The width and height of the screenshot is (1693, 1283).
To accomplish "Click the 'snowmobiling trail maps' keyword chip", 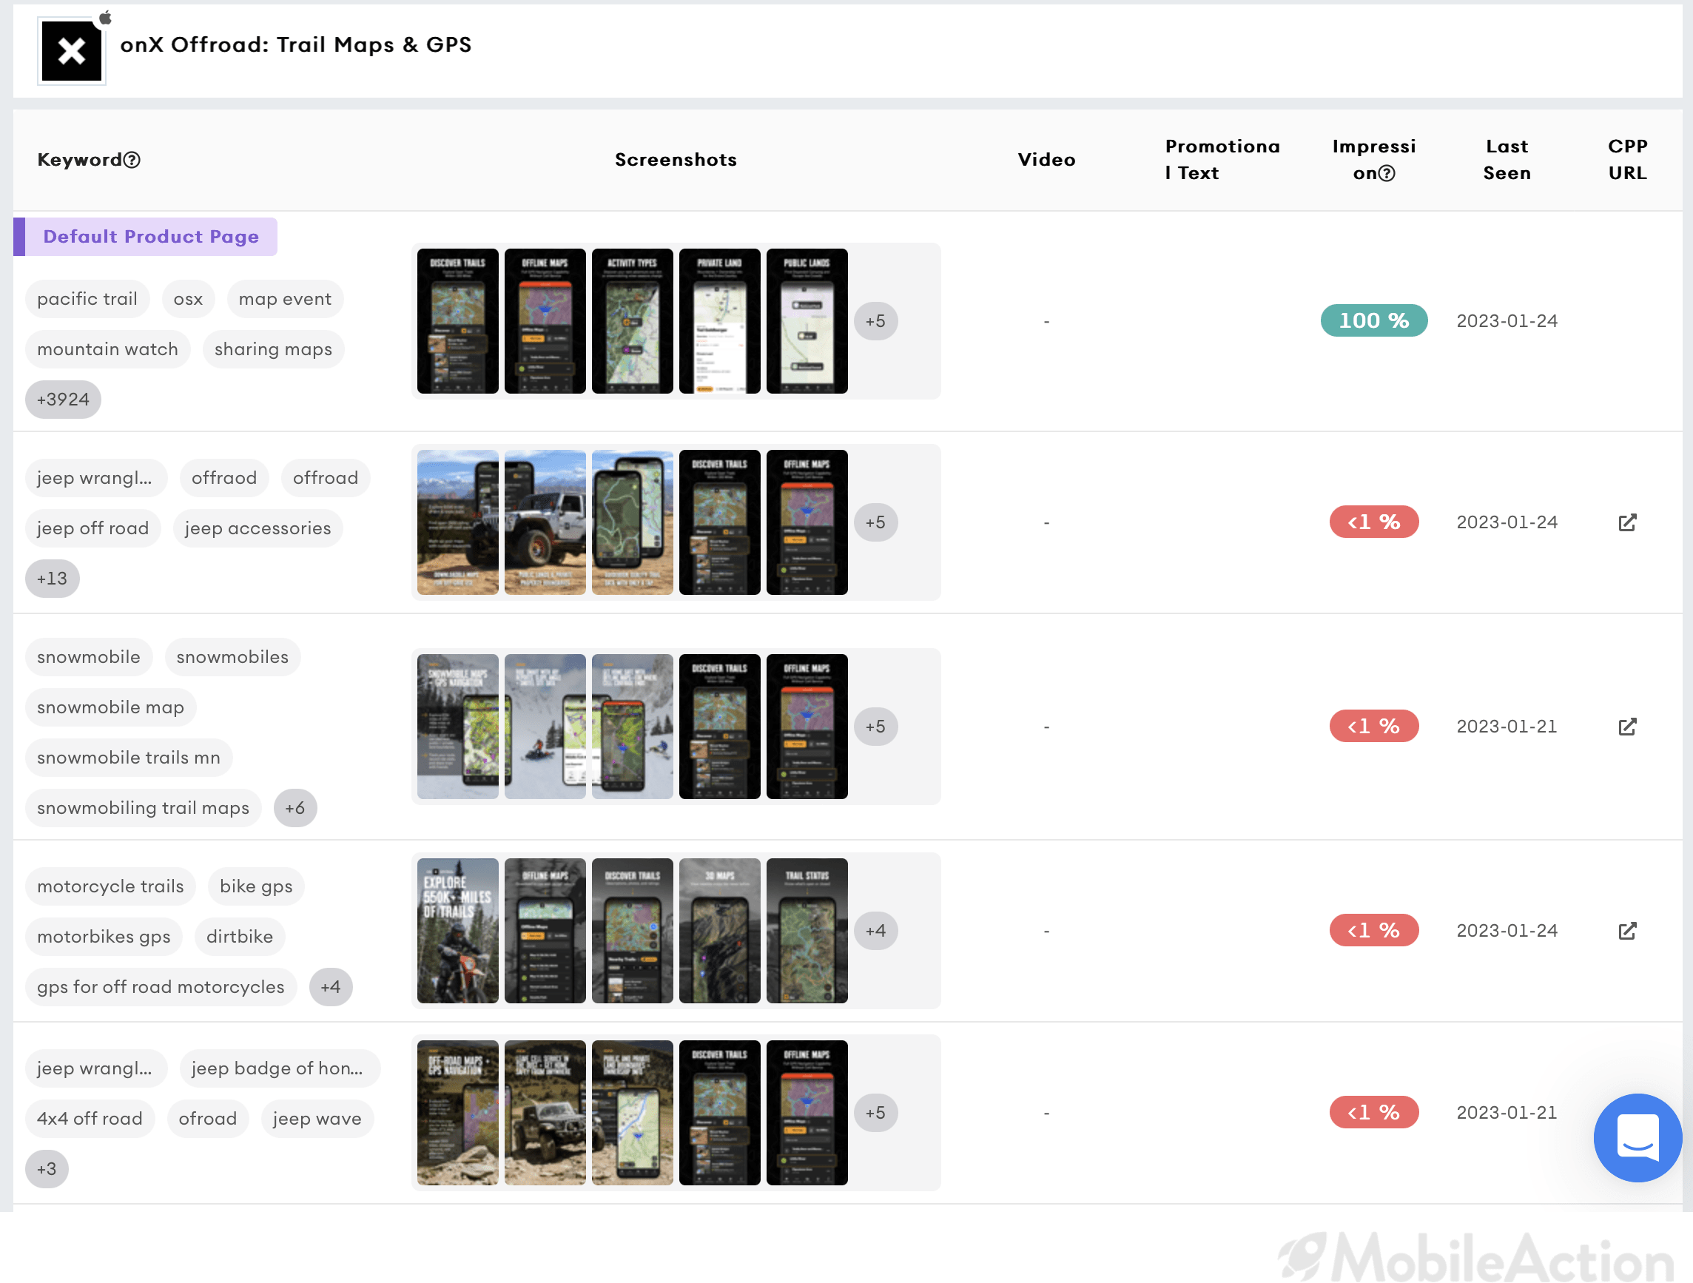I will tap(143, 808).
